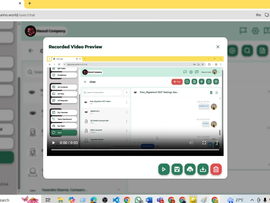This screenshot has width=270, height=203.
Task: Upload the recording using the cloud upload button
Action: pos(190,169)
